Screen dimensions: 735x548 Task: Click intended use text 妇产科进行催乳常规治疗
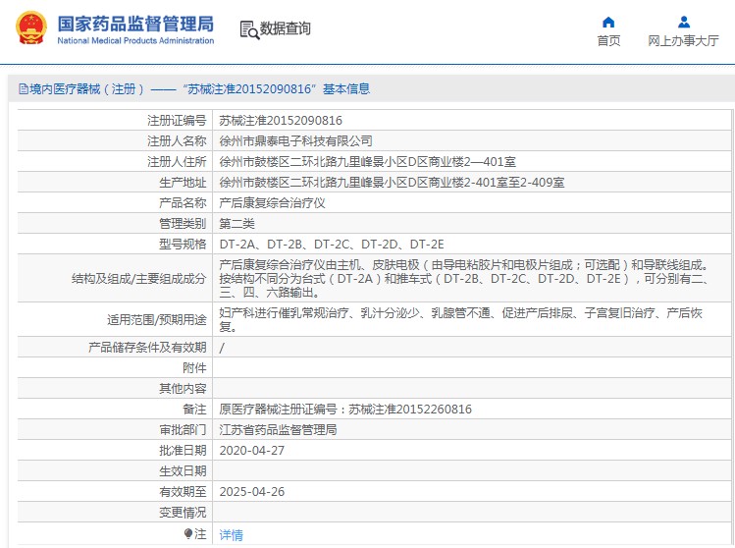click(461, 319)
